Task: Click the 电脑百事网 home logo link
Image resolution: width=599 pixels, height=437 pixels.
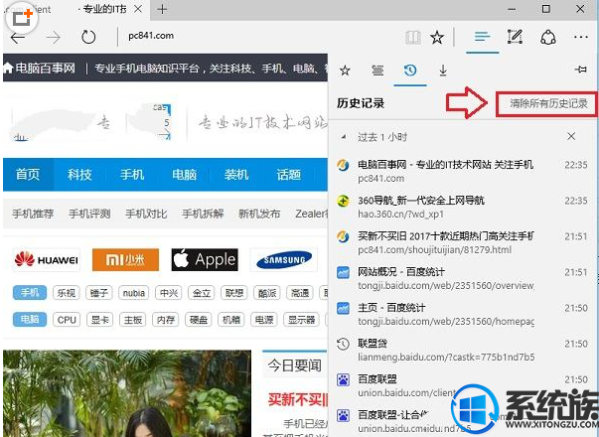Action: point(39,68)
